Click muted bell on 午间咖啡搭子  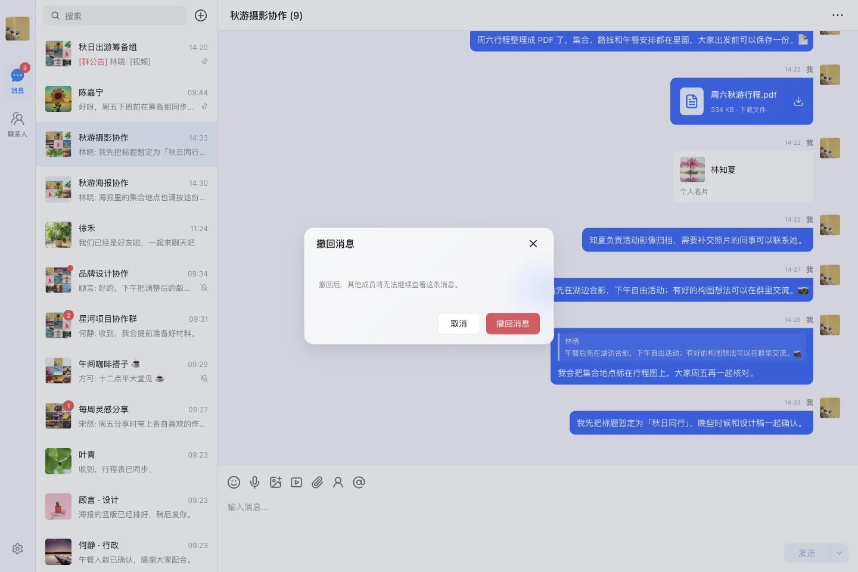point(204,378)
